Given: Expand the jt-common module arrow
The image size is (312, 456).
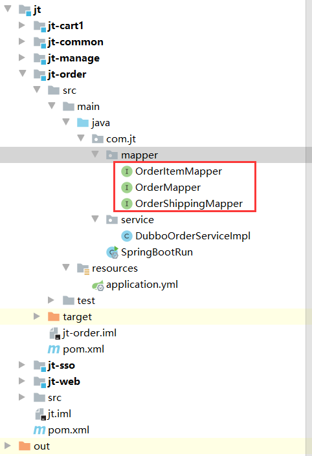Looking at the screenshot, I should (x=22, y=41).
